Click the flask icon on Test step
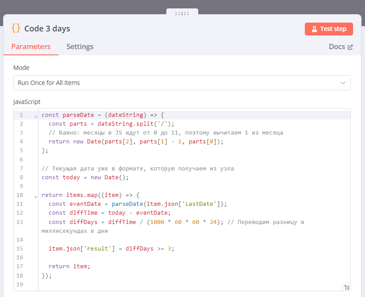365x297 pixels. (x=314, y=29)
